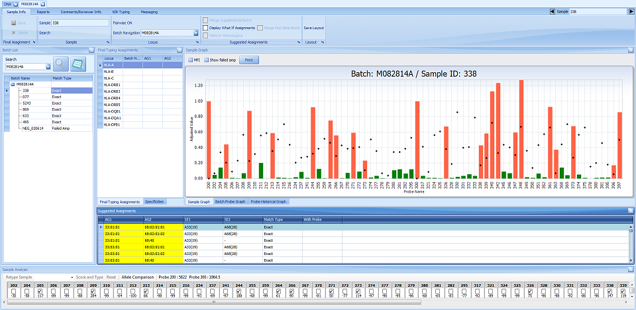Open the Locus group dialog launcher

click(x=197, y=42)
